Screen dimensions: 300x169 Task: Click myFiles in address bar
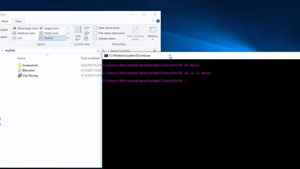(10, 51)
